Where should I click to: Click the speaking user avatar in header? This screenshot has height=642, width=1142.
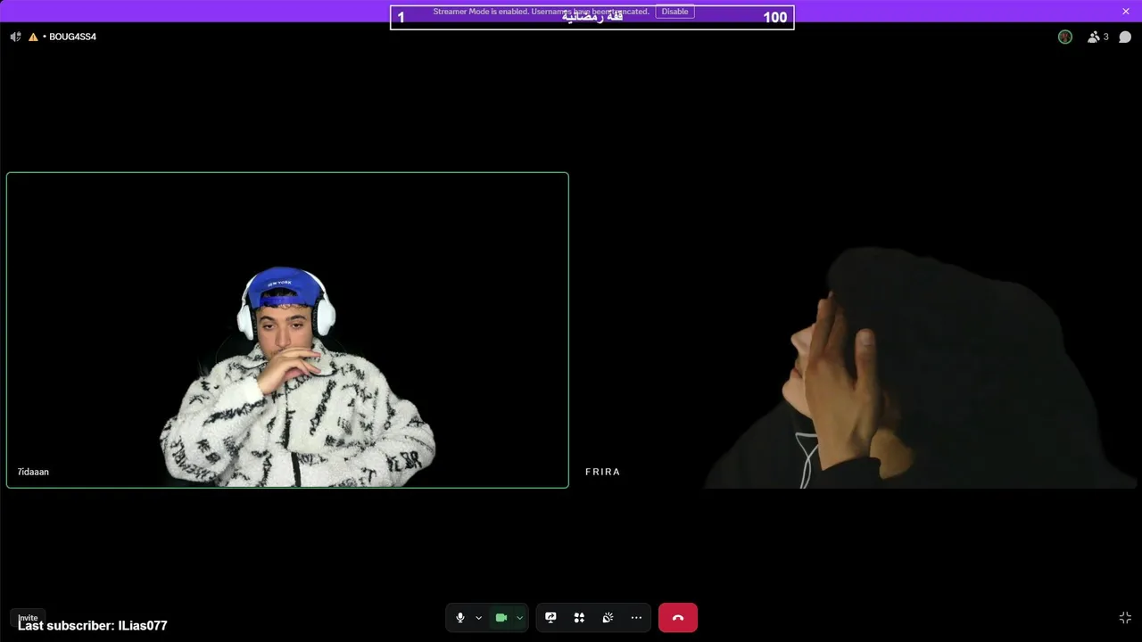pos(1065,37)
